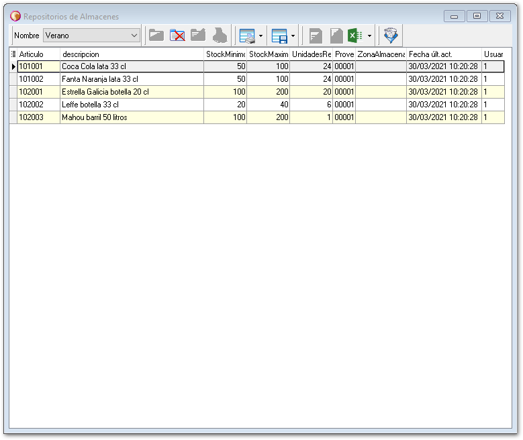This screenshot has width=523, height=440.
Task: Expand the save grid dropdown arrow
Action: (x=293, y=36)
